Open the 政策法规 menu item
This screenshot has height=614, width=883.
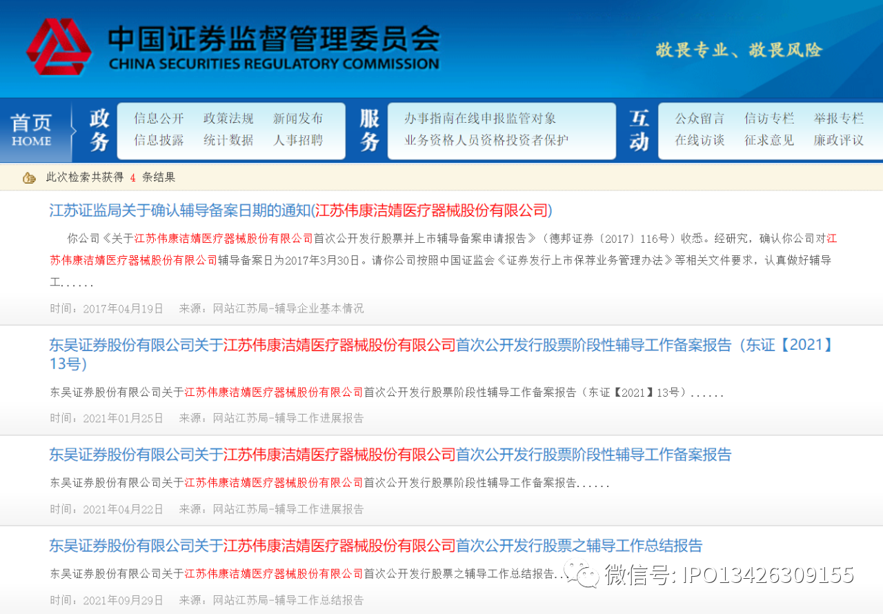click(x=228, y=119)
